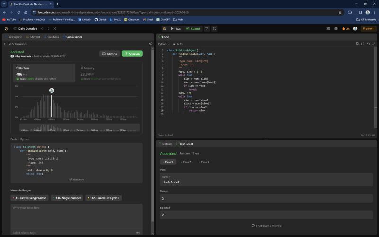This screenshot has height=237, width=379.
Task: Select Case 2 result
Action: [x=186, y=162]
